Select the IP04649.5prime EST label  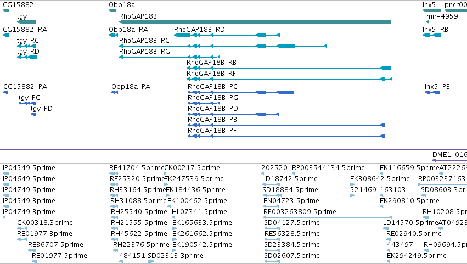[x=29, y=179]
